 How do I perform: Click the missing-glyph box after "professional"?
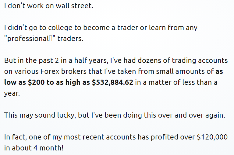[x=51, y=39]
